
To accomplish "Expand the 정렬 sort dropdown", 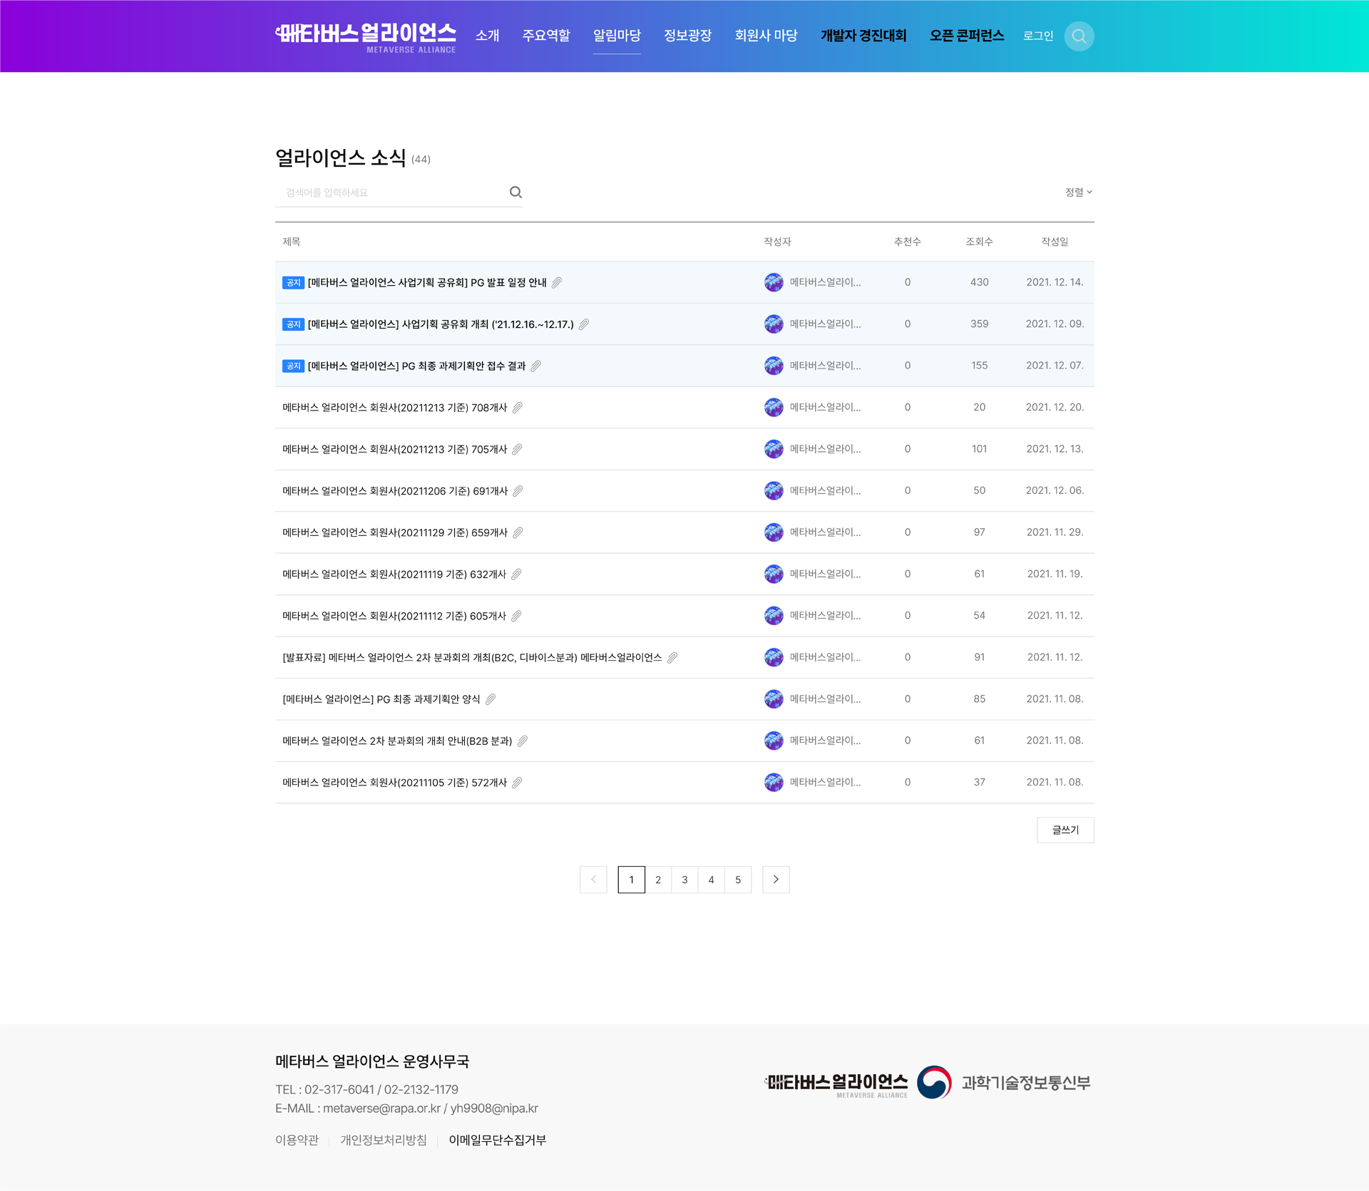I will tap(1078, 192).
